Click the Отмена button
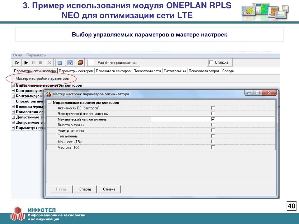The height and width of the screenshot is (224, 299). (109, 189)
